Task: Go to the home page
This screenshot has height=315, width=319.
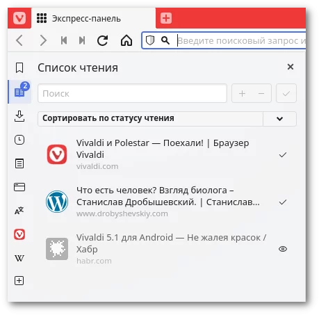Action: (126, 40)
